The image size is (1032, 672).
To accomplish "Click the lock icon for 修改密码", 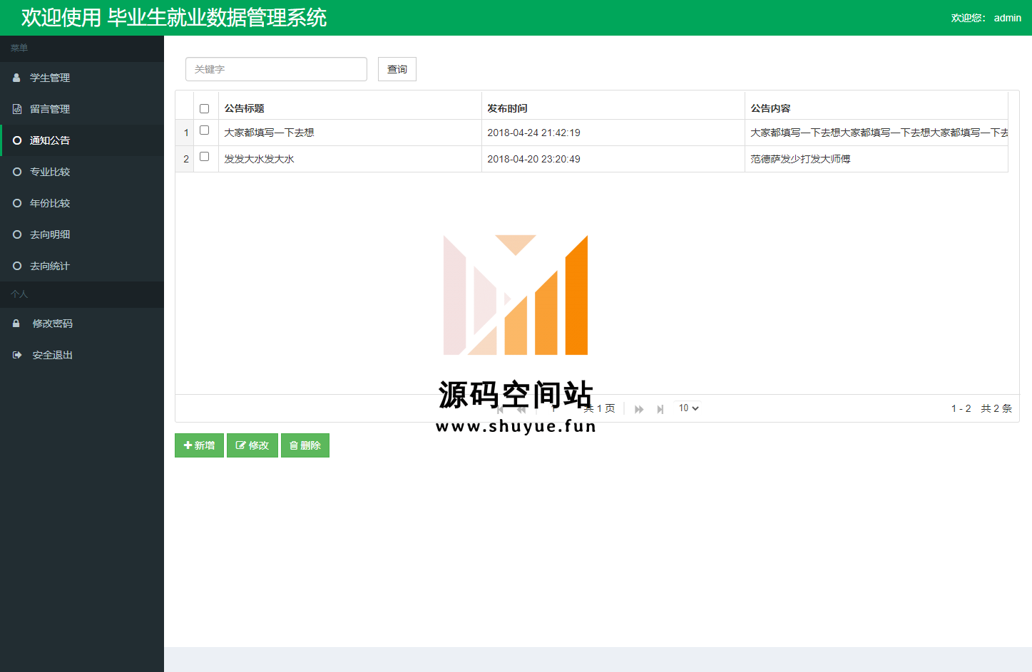I will 16,324.
